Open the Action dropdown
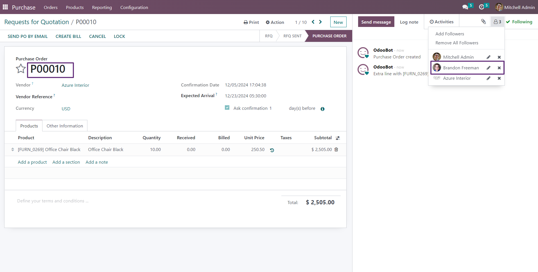Image resolution: width=538 pixels, height=272 pixels. pos(275,22)
